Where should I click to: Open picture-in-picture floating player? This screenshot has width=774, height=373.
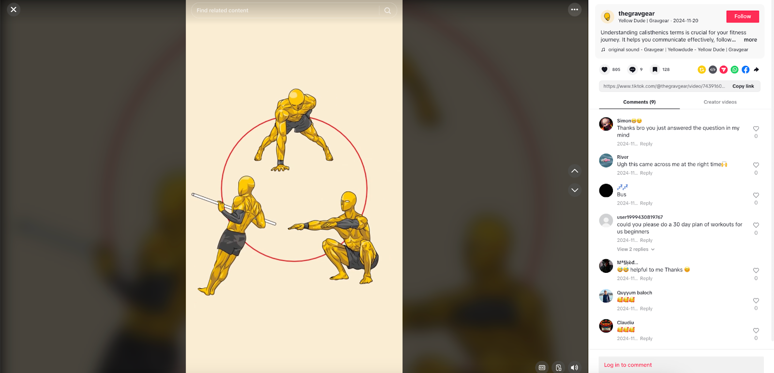coord(558,368)
